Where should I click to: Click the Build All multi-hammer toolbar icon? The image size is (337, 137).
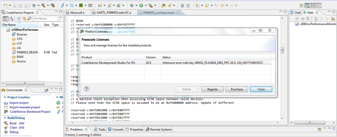[52, 5]
